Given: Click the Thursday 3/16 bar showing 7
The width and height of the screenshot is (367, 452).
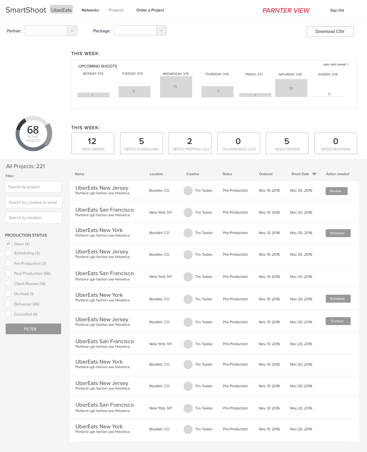Looking at the screenshot, I should point(217,92).
